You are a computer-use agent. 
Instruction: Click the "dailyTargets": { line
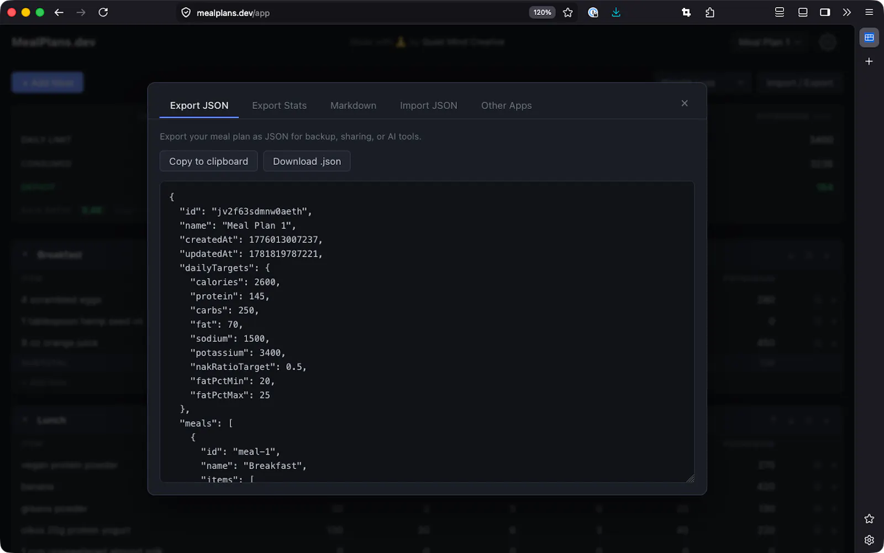225,268
